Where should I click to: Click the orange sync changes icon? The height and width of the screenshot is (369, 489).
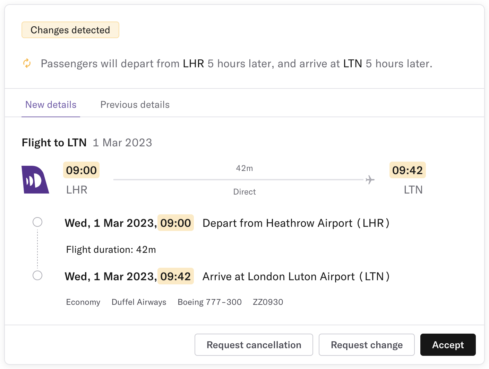[x=27, y=63]
